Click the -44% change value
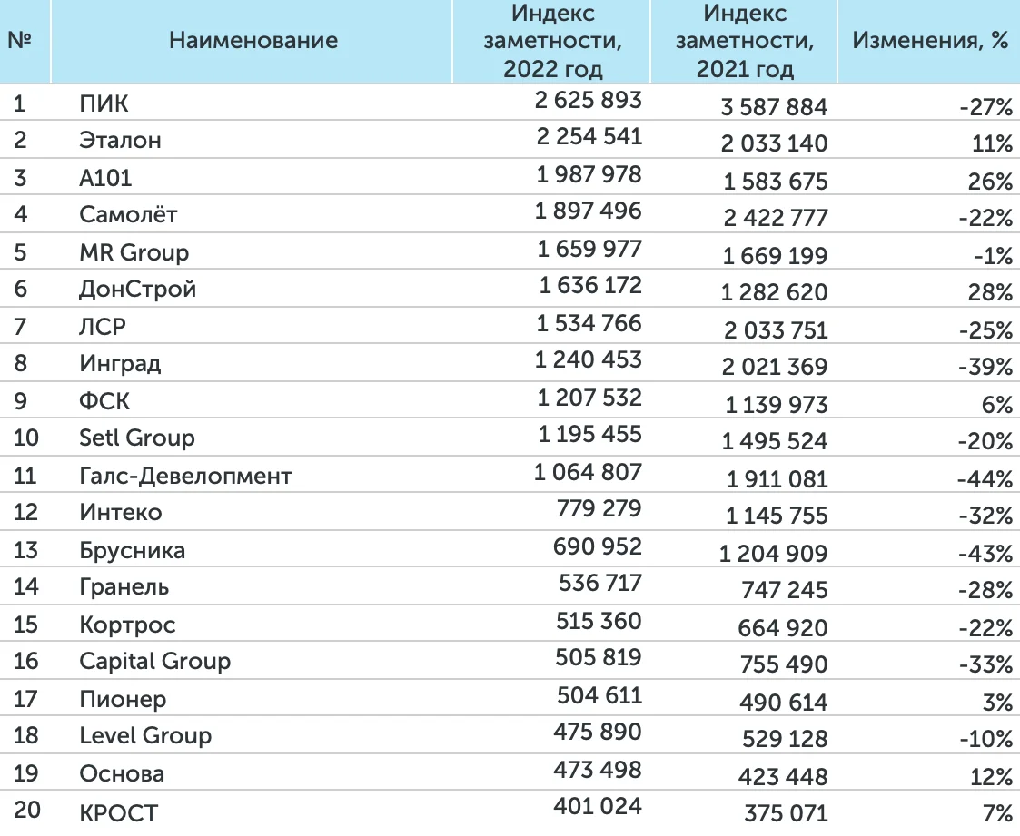This screenshot has width=1020, height=836. [985, 479]
